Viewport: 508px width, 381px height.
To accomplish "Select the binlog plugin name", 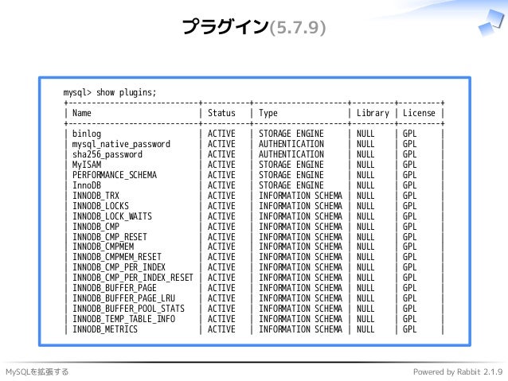I will [x=87, y=134].
